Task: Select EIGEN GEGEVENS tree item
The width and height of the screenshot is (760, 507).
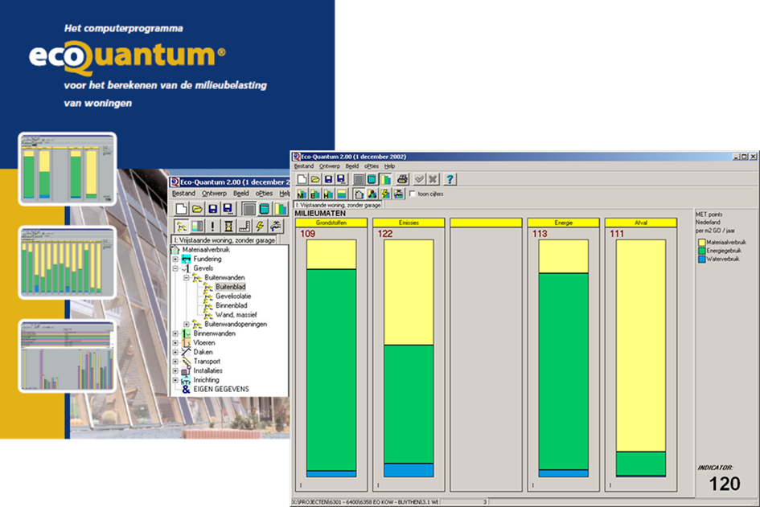Action: click(x=221, y=390)
